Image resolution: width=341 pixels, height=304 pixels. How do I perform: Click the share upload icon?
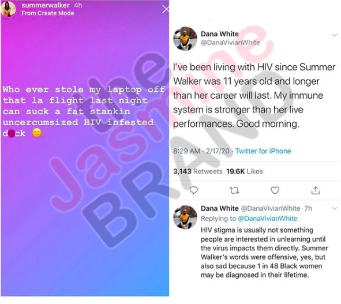tap(316, 190)
